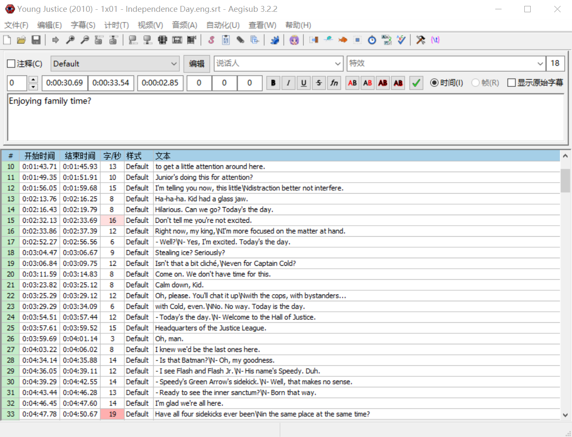Select the 帧(R) radio button
The image size is (572, 437).
pos(485,83)
